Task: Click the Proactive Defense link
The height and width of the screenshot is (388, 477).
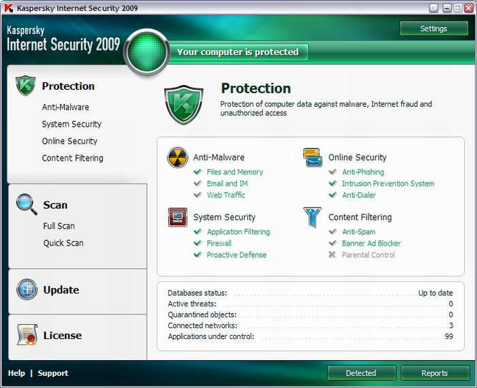Action: tap(236, 255)
